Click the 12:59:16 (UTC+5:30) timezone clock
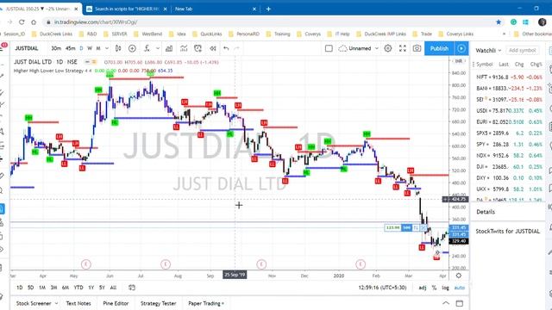552x310 pixels. click(x=382, y=288)
